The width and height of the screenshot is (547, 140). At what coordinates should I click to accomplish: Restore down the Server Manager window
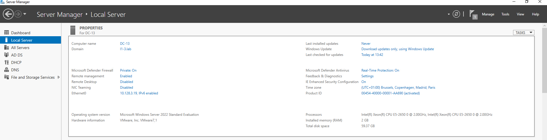click(526, 2)
